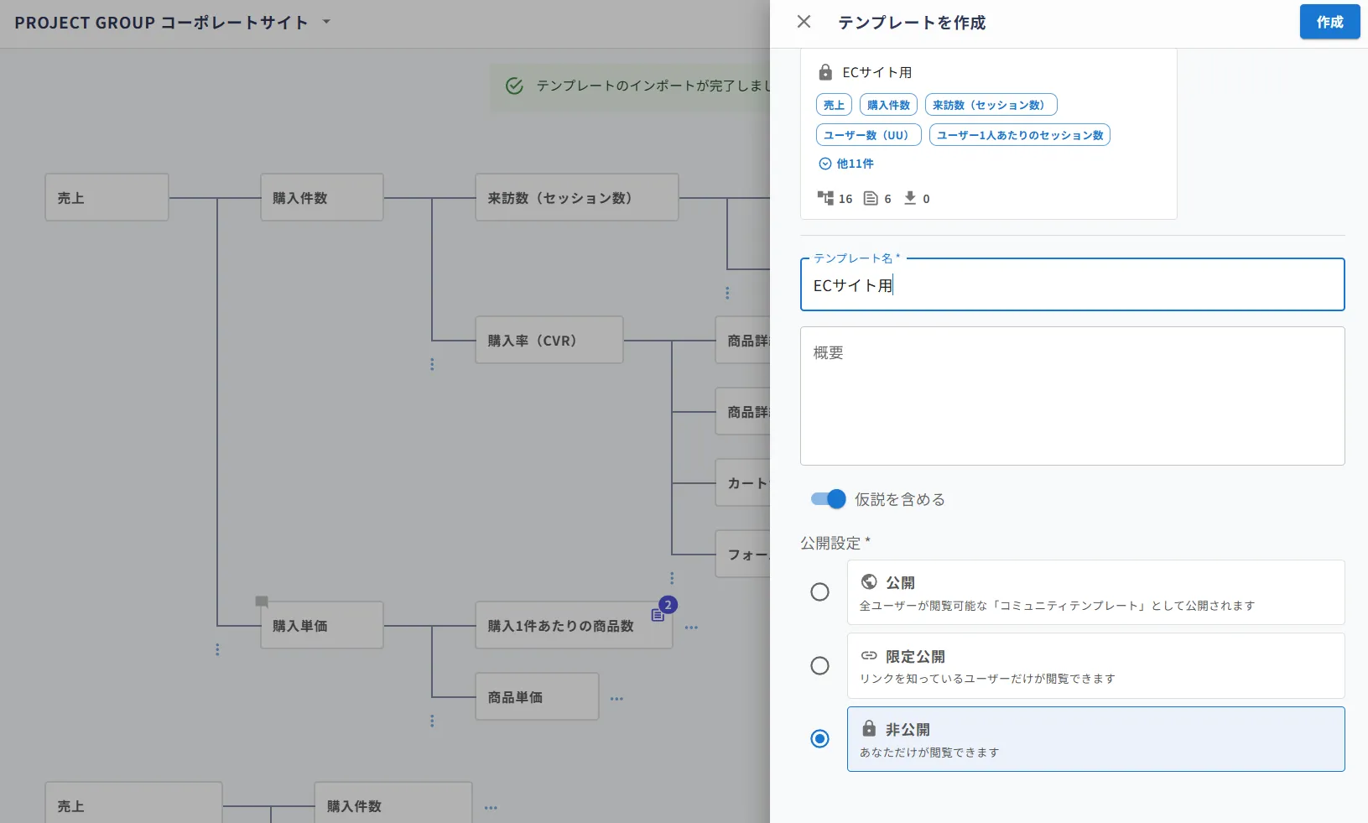
Task: Select the 公開 radio option
Action: click(819, 592)
